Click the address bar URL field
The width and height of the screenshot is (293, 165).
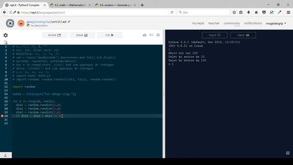pyautogui.click(x=93, y=12)
